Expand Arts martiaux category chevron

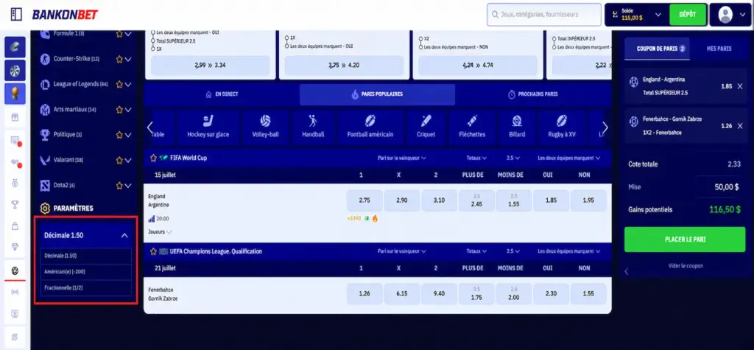(x=128, y=111)
